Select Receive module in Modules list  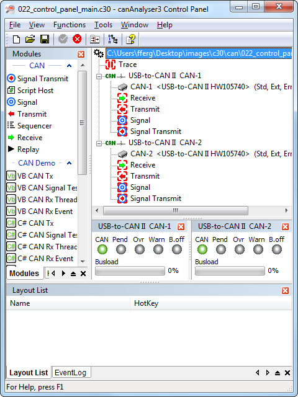25,138
